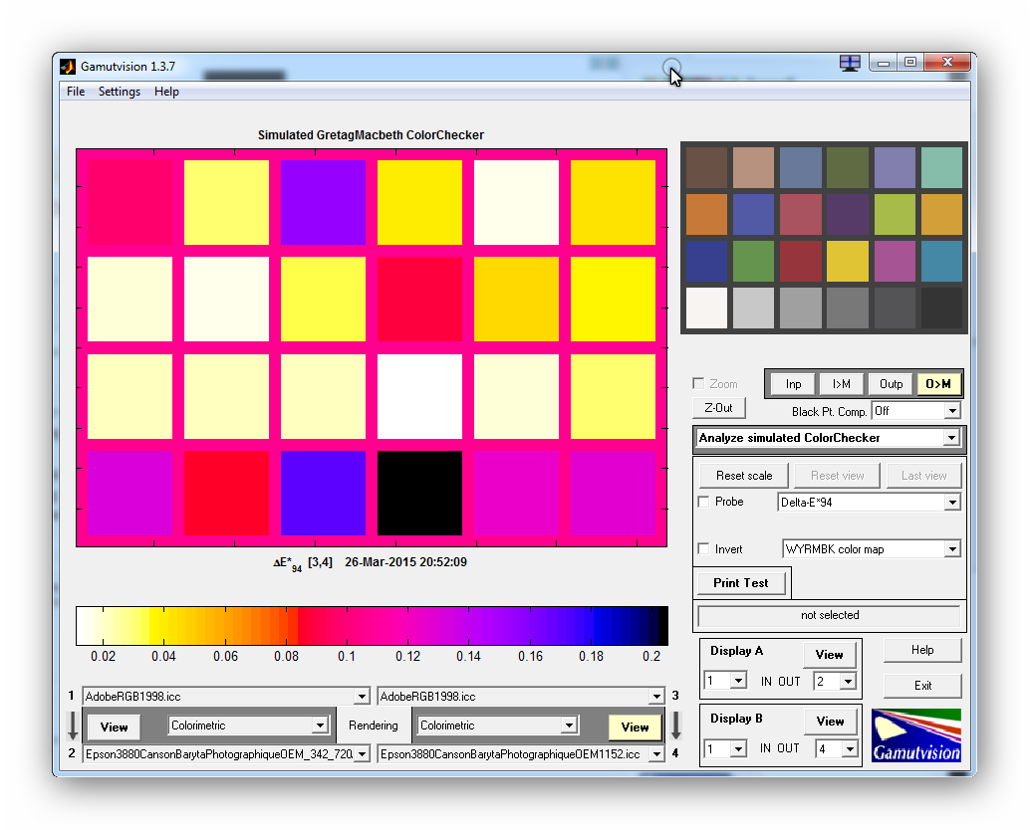Click the black patch in the ColorChecker plot
Image resolution: width=1030 pixels, height=830 pixels.
point(419,493)
